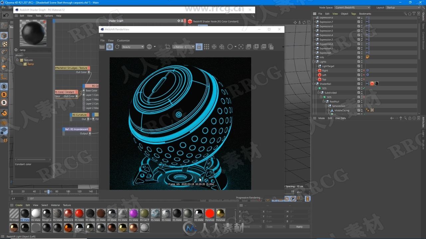Toggle layer checkbox for Lights null
This screenshot has width=426, height=239.
359,61
